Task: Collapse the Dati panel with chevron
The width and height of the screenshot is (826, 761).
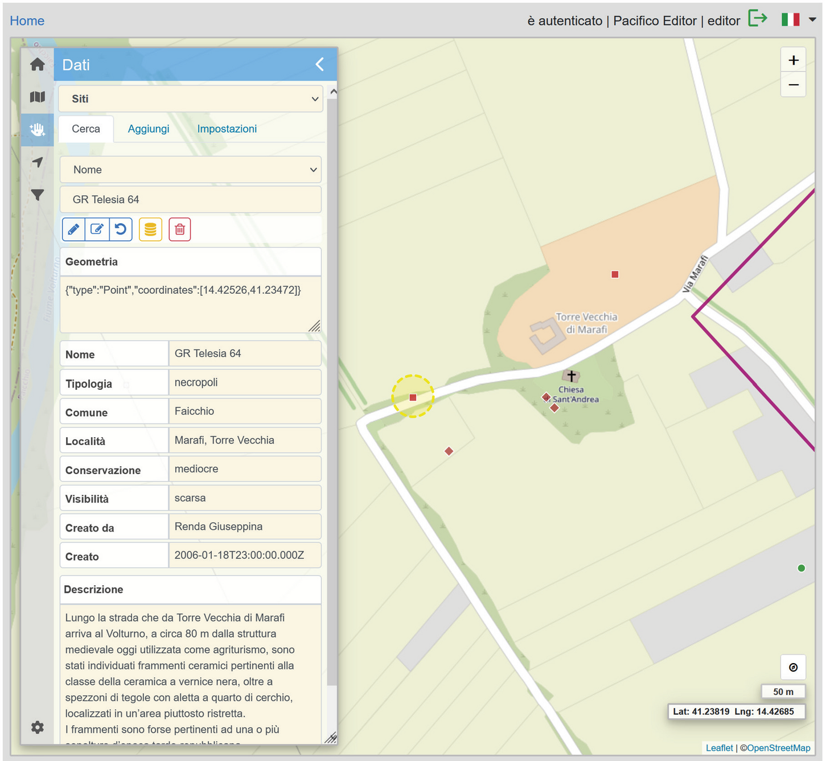Action: click(x=320, y=64)
